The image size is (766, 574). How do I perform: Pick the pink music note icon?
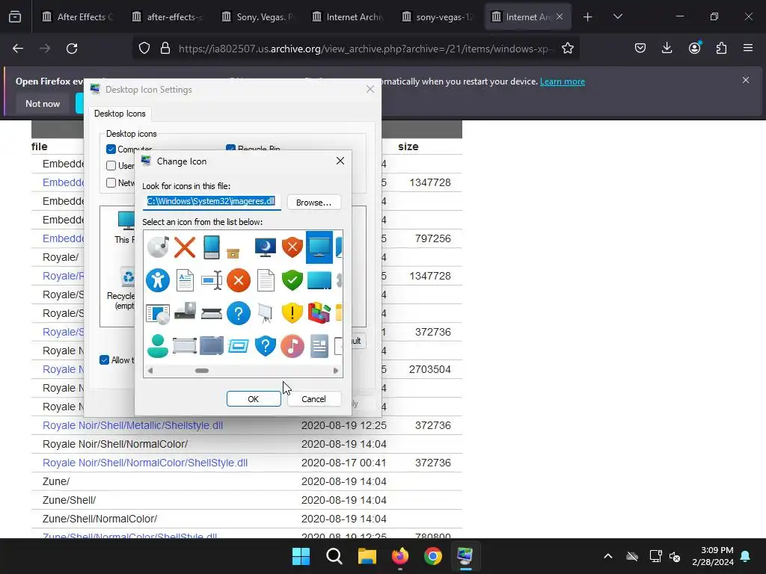tap(292, 346)
